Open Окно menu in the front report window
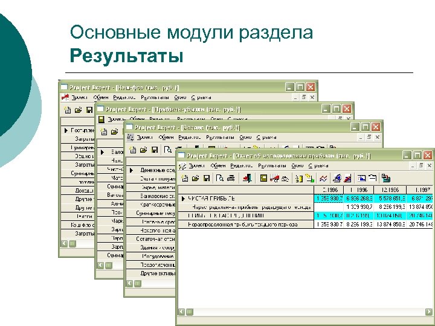This screenshot has width=435, height=326. (x=297, y=166)
